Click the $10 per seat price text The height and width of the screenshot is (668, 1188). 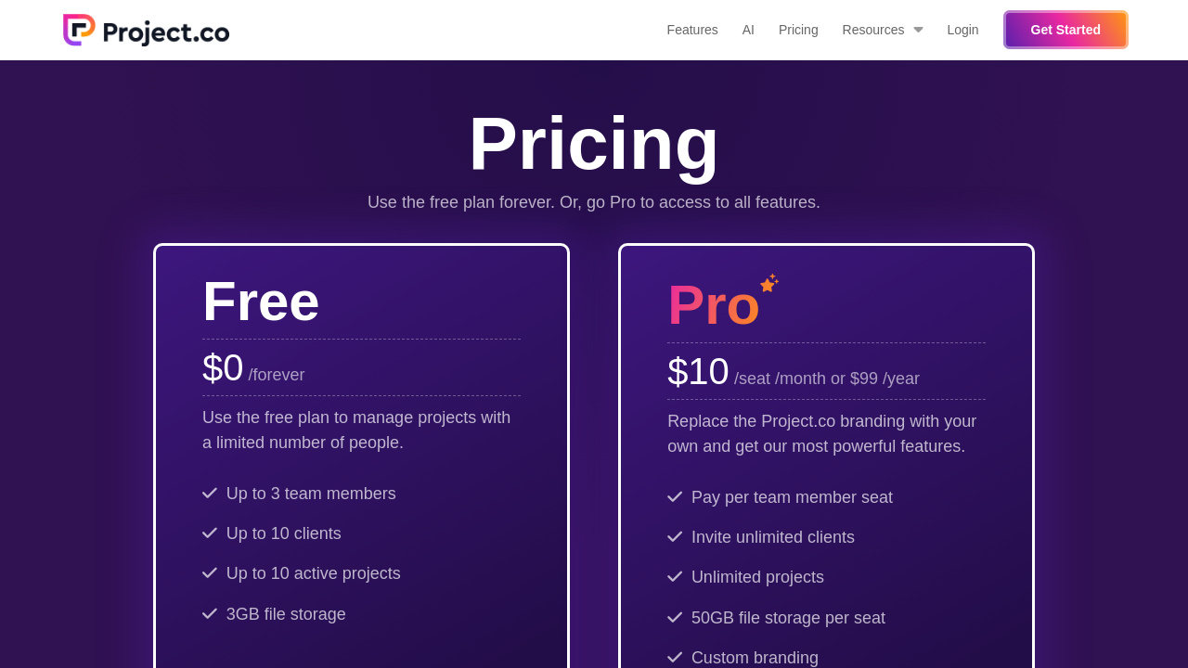[x=698, y=372]
